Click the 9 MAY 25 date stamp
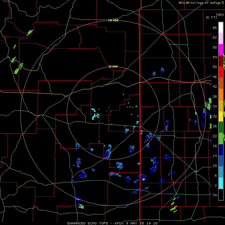Viewport: 225px width, 225px height. (135, 223)
